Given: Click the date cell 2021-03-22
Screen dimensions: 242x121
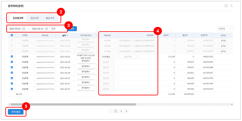Looking at the screenshot, I should [x=65, y=57].
